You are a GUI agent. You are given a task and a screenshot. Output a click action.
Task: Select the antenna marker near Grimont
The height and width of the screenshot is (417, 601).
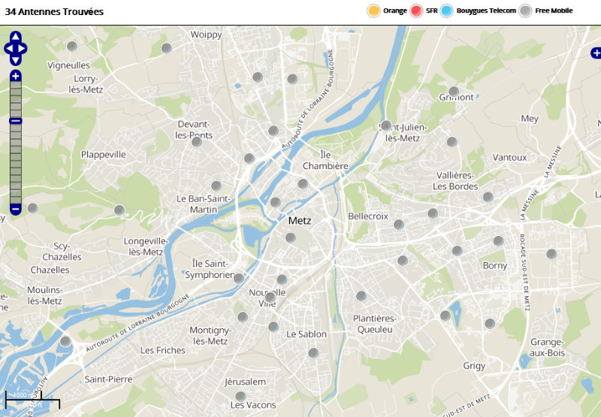pyautogui.click(x=454, y=92)
